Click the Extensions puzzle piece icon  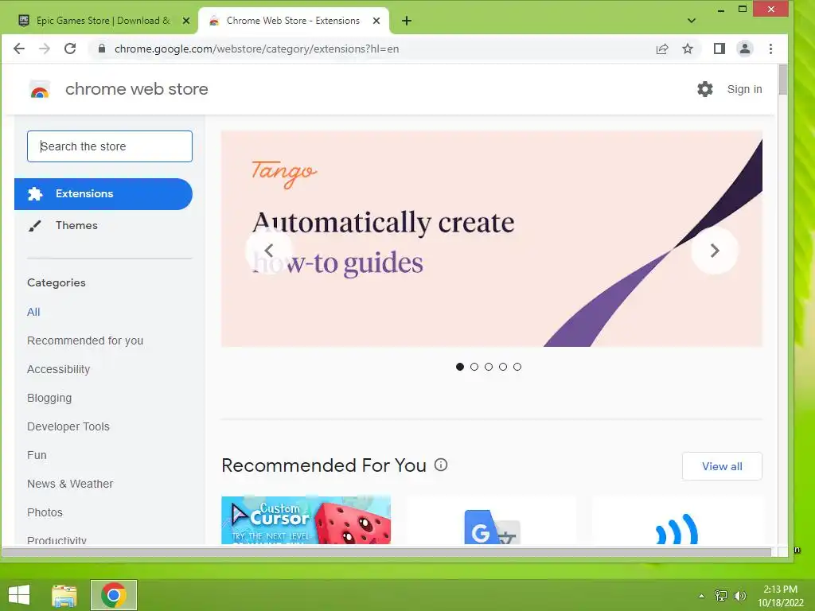[35, 194]
